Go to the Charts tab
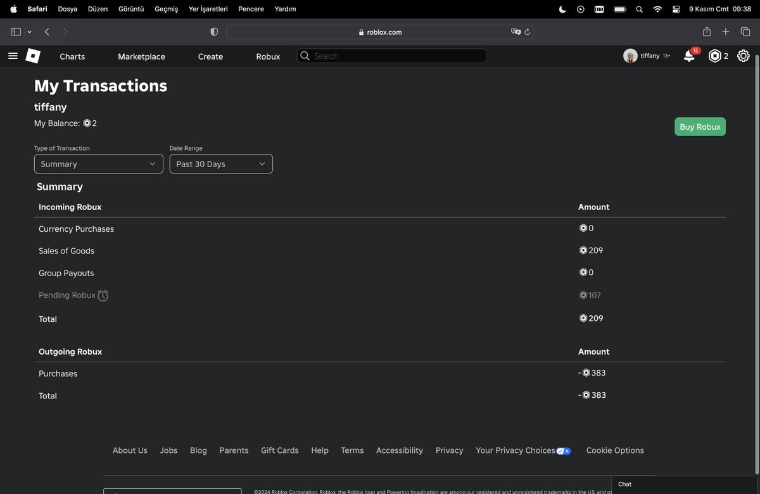This screenshot has width=760, height=494. point(72,56)
